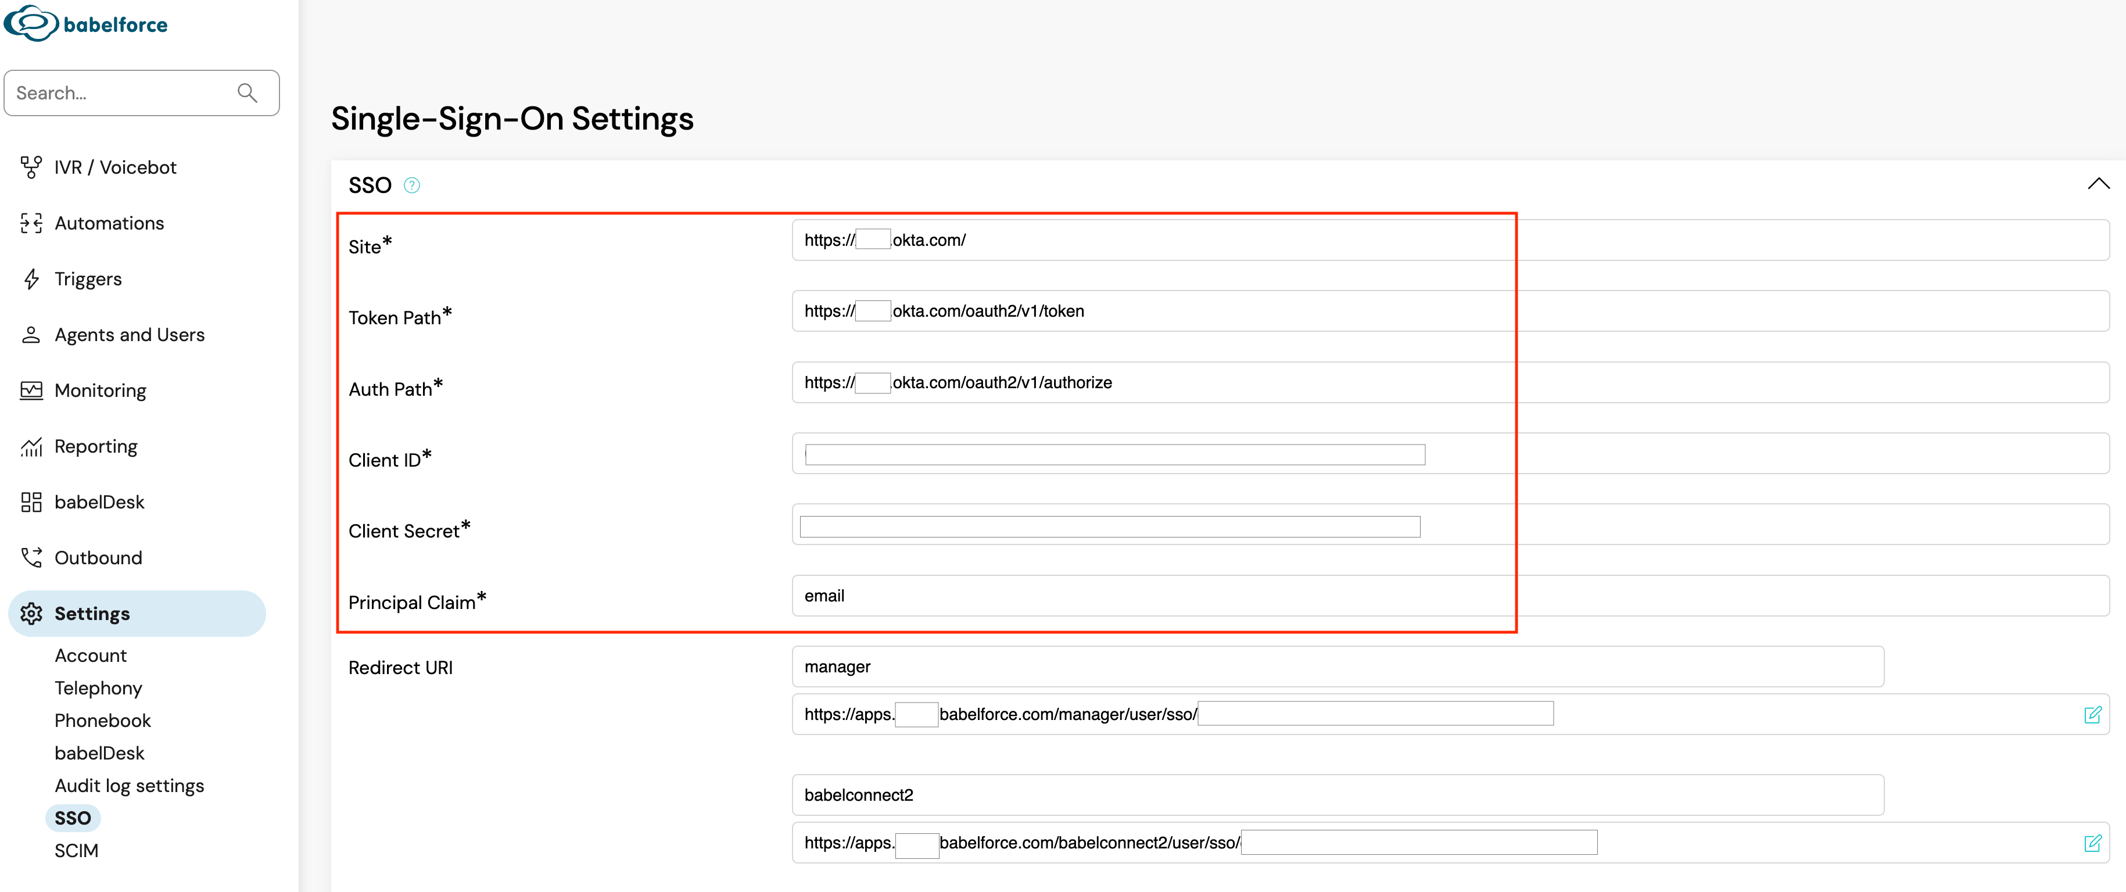Viewport: 2126px width, 892px height.
Task: Open IVR / Voicebot menu item
Action: (x=116, y=167)
